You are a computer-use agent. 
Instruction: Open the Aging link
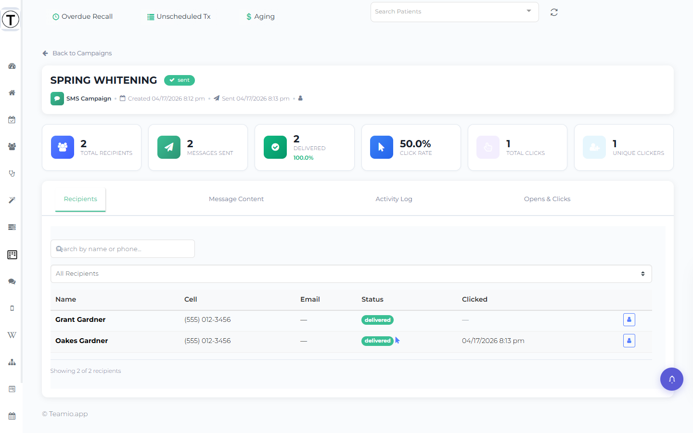pos(260,16)
